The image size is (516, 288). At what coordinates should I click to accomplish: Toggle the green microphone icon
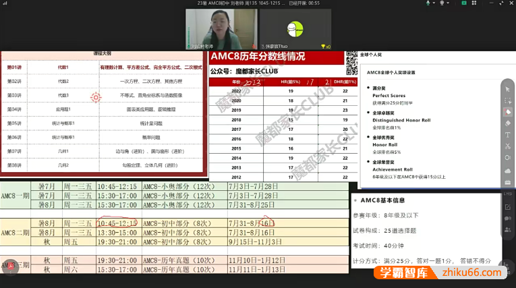[x=428, y=3]
